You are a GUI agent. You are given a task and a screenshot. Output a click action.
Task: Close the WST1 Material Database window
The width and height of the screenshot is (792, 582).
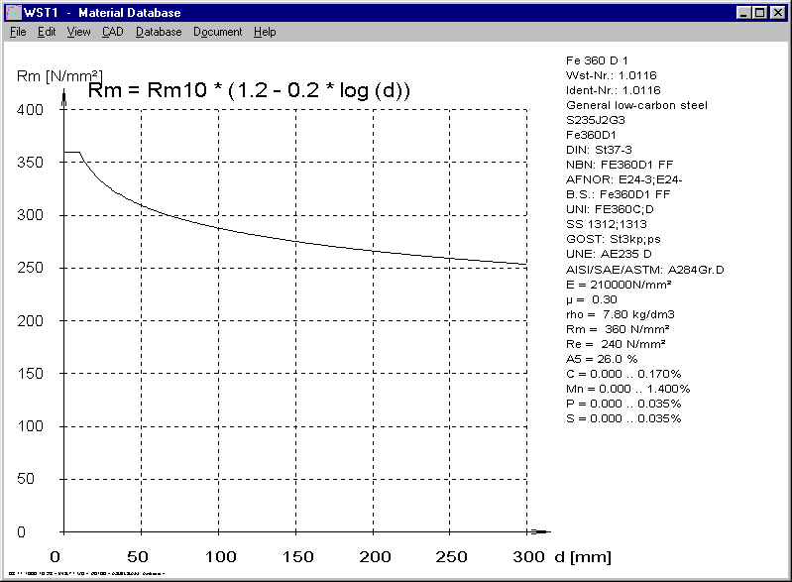click(778, 13)
